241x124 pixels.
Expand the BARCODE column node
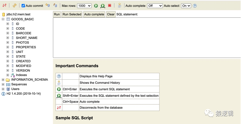click(8, 33)
